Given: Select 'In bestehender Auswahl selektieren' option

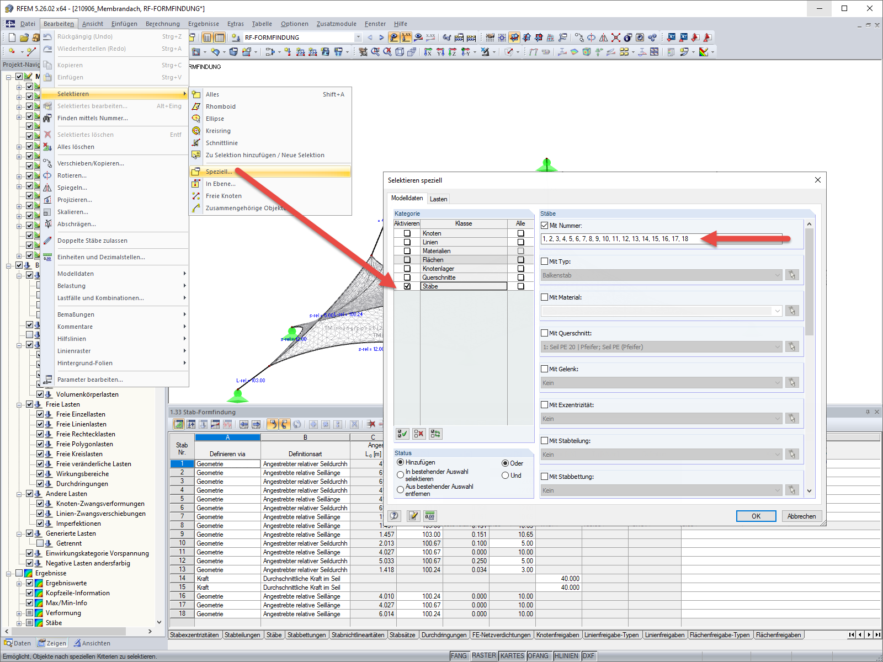Looking at the screenshot, I should (x=400, y=474).
